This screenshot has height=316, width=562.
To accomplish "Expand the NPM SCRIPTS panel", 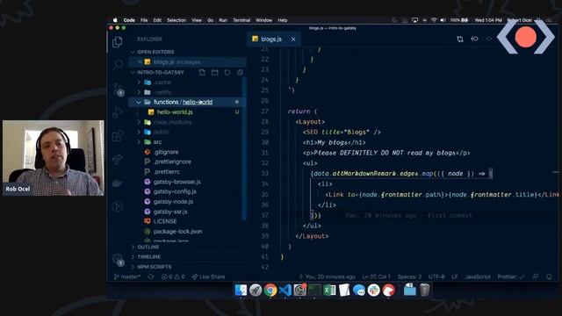I will [133, 267].
